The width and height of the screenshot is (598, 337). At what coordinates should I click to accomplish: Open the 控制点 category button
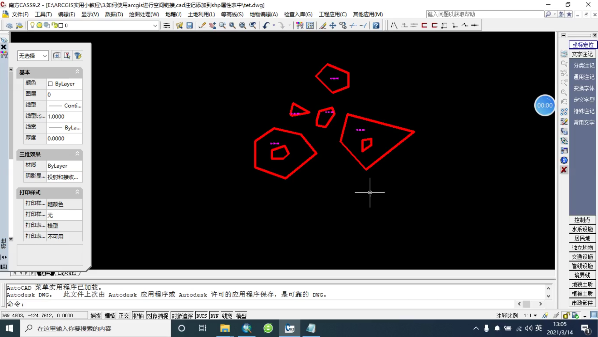click(x=582, y=220)
